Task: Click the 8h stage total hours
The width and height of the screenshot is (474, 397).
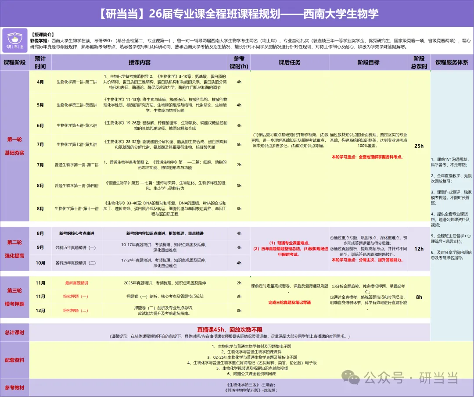Action: coord(419,297)
